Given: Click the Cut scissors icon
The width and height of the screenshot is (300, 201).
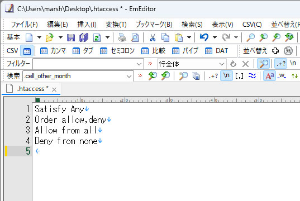Looking at the screenshot, I should pyautogui.click(x=153, y=37).
